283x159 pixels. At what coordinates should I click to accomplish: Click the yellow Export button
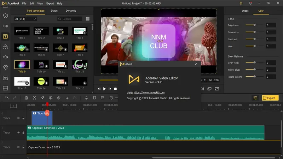click(270, 98)
